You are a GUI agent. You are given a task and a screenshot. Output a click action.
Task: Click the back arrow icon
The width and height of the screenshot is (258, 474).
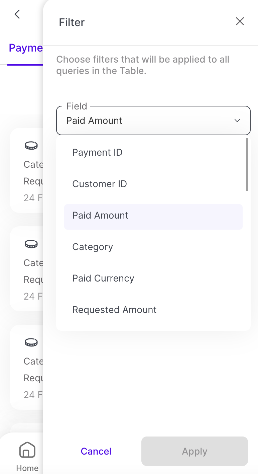(17, 14)
